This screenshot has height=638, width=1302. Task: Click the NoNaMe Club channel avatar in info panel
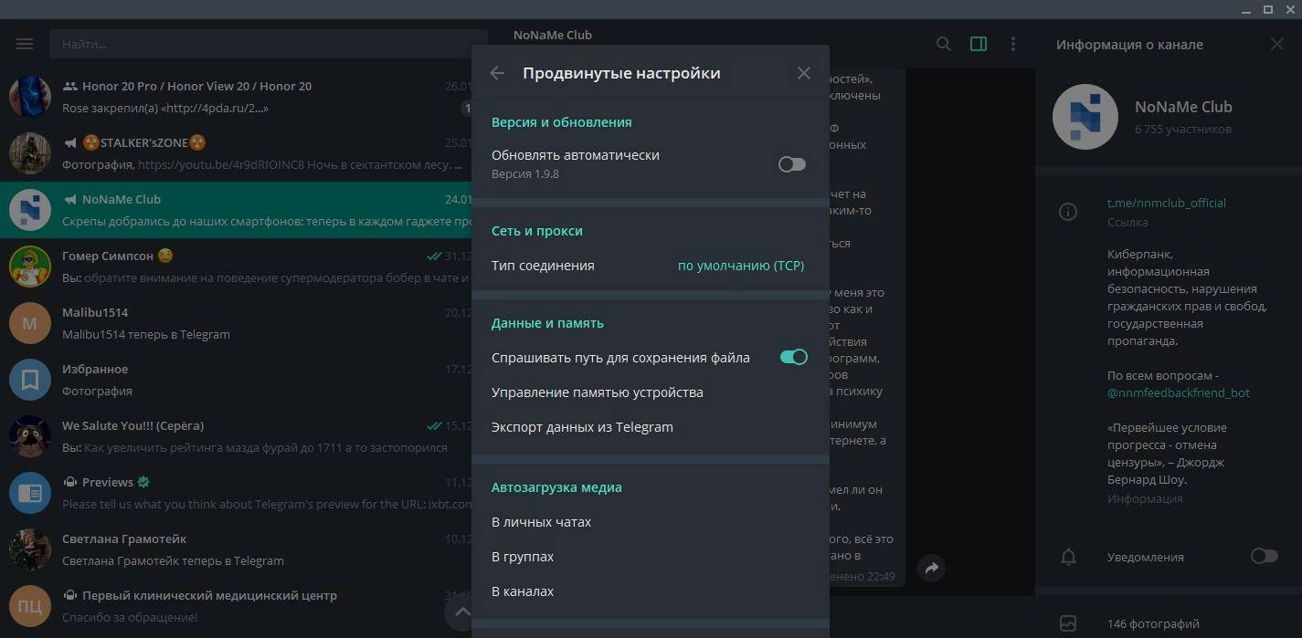click(x=1085, y=117)
